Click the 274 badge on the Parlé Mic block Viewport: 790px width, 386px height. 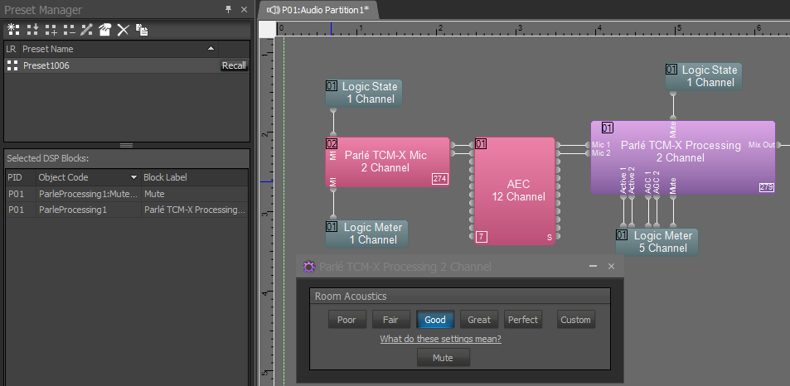[440, 179]
